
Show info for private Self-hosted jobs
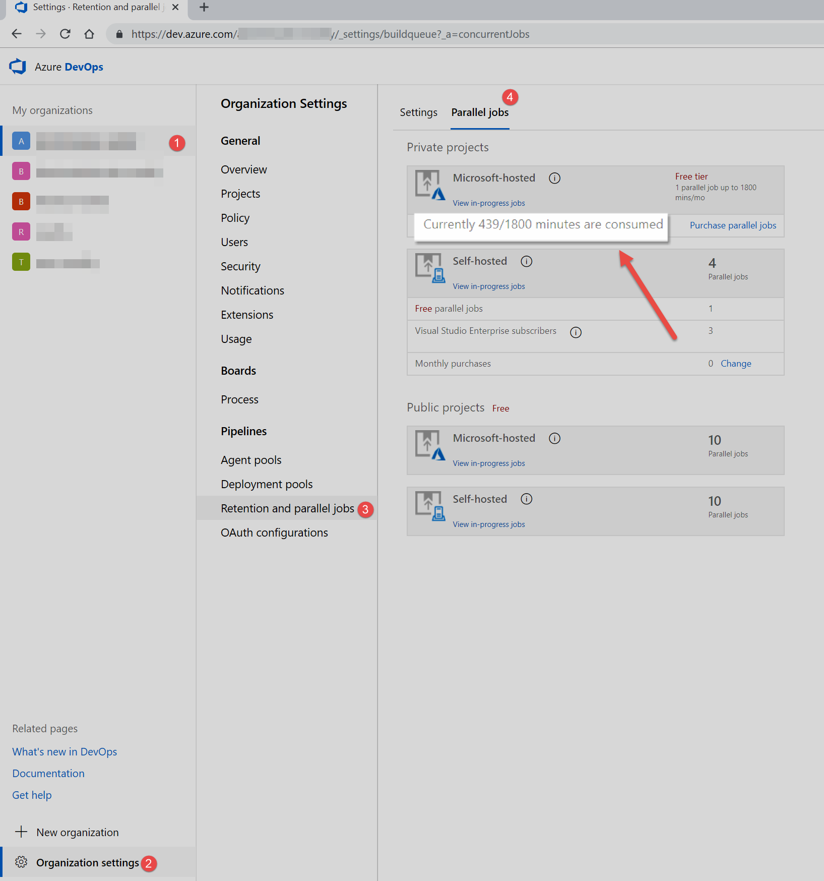[526, 261]
